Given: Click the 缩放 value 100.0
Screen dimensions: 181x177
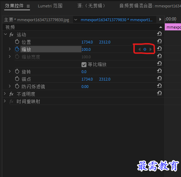Looking at the screenshot, I should tap(86, 49).
